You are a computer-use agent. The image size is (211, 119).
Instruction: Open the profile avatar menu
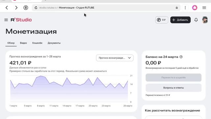(x=205, y=20)
